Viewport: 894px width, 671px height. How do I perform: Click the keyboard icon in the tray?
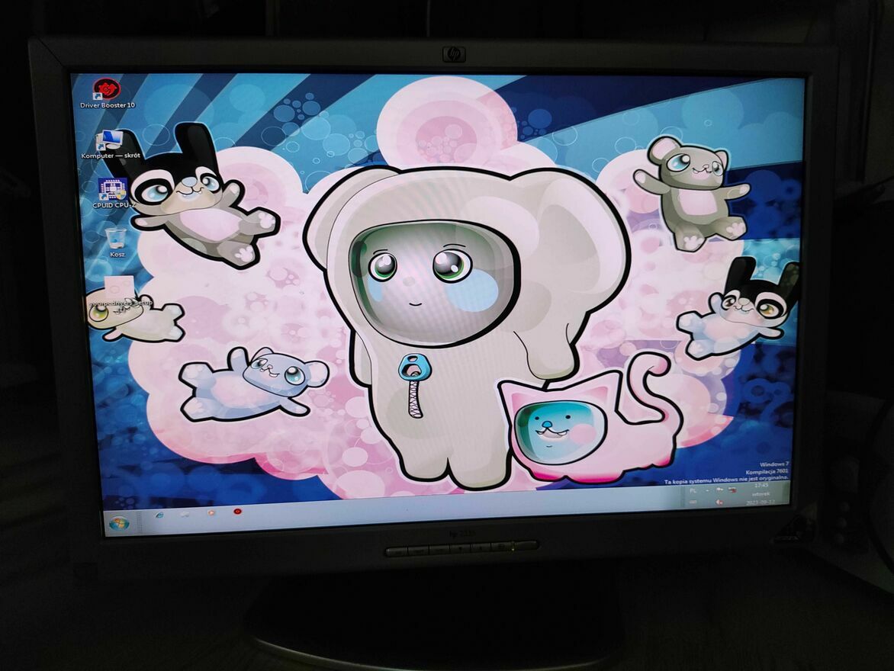click(693, 502)
